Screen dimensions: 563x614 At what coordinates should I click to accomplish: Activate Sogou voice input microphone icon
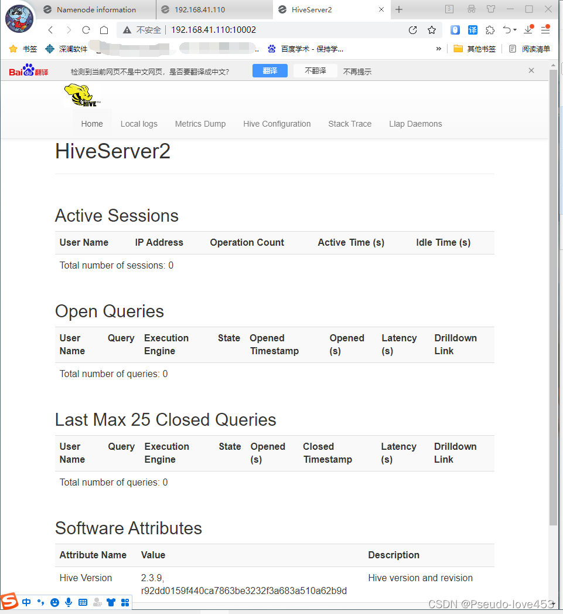(69, 602)
